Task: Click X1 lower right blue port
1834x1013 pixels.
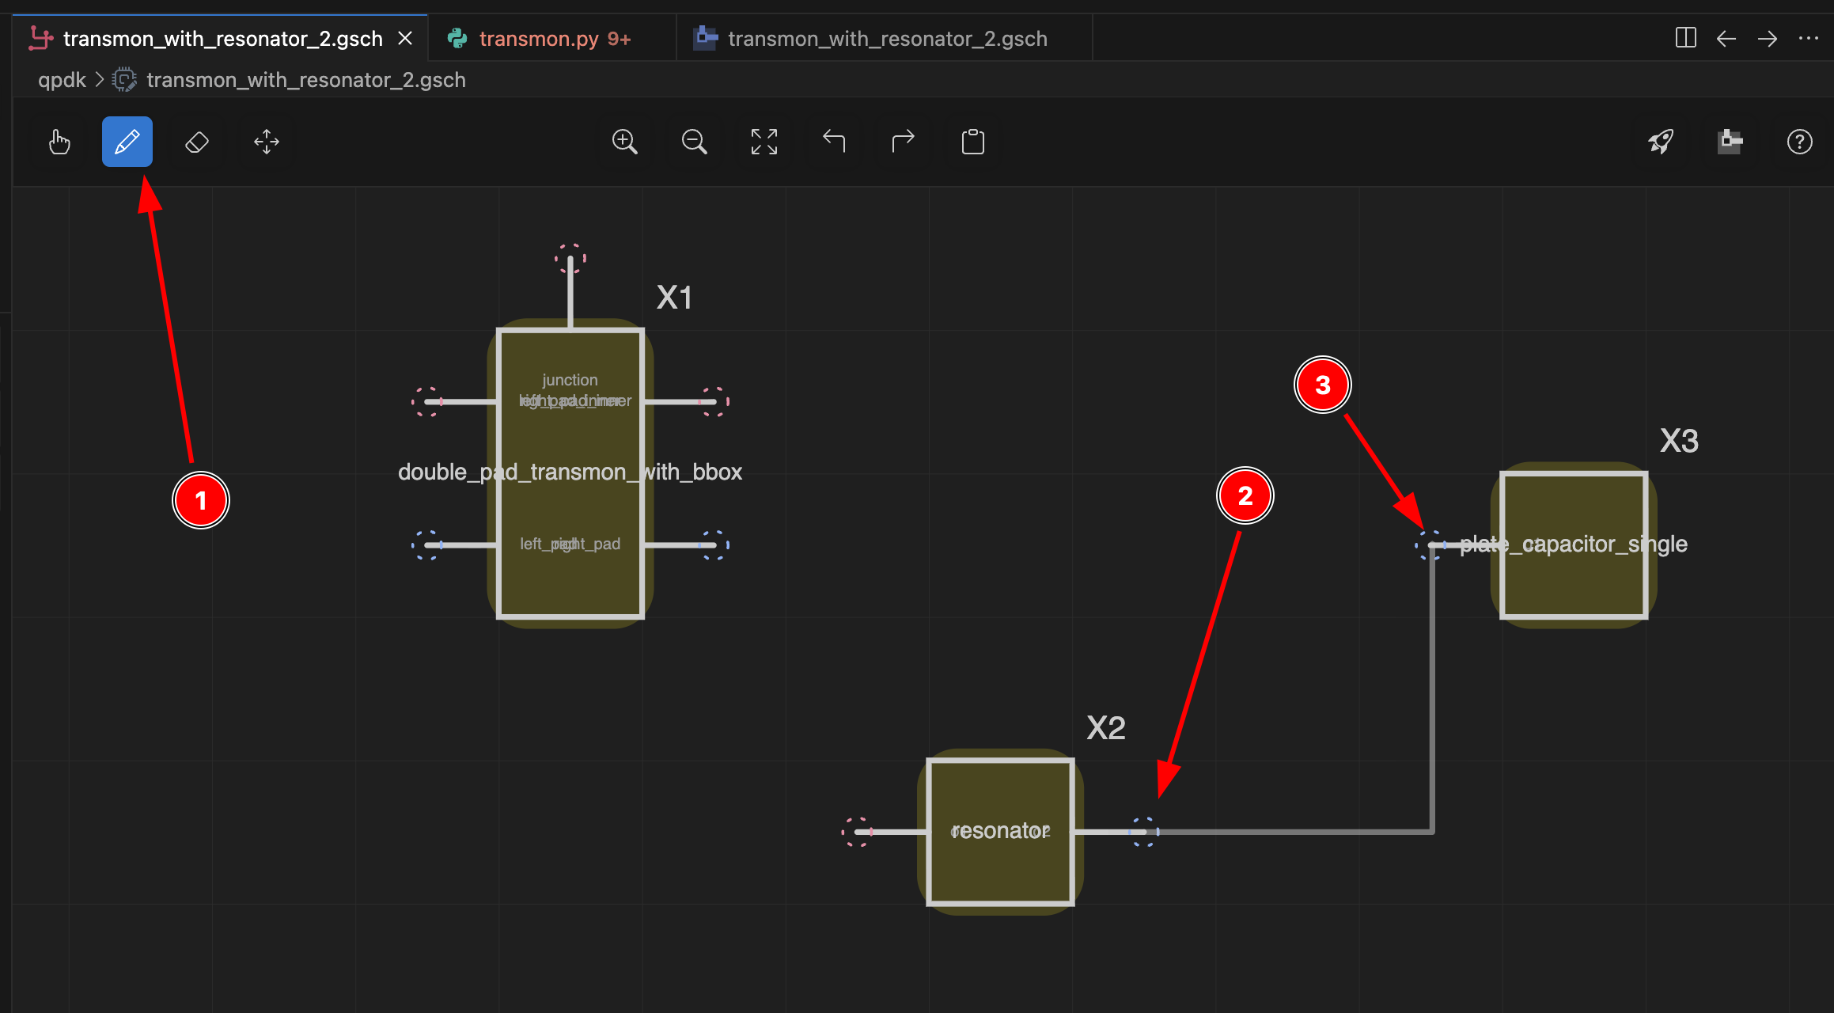Action: (714, 545)
